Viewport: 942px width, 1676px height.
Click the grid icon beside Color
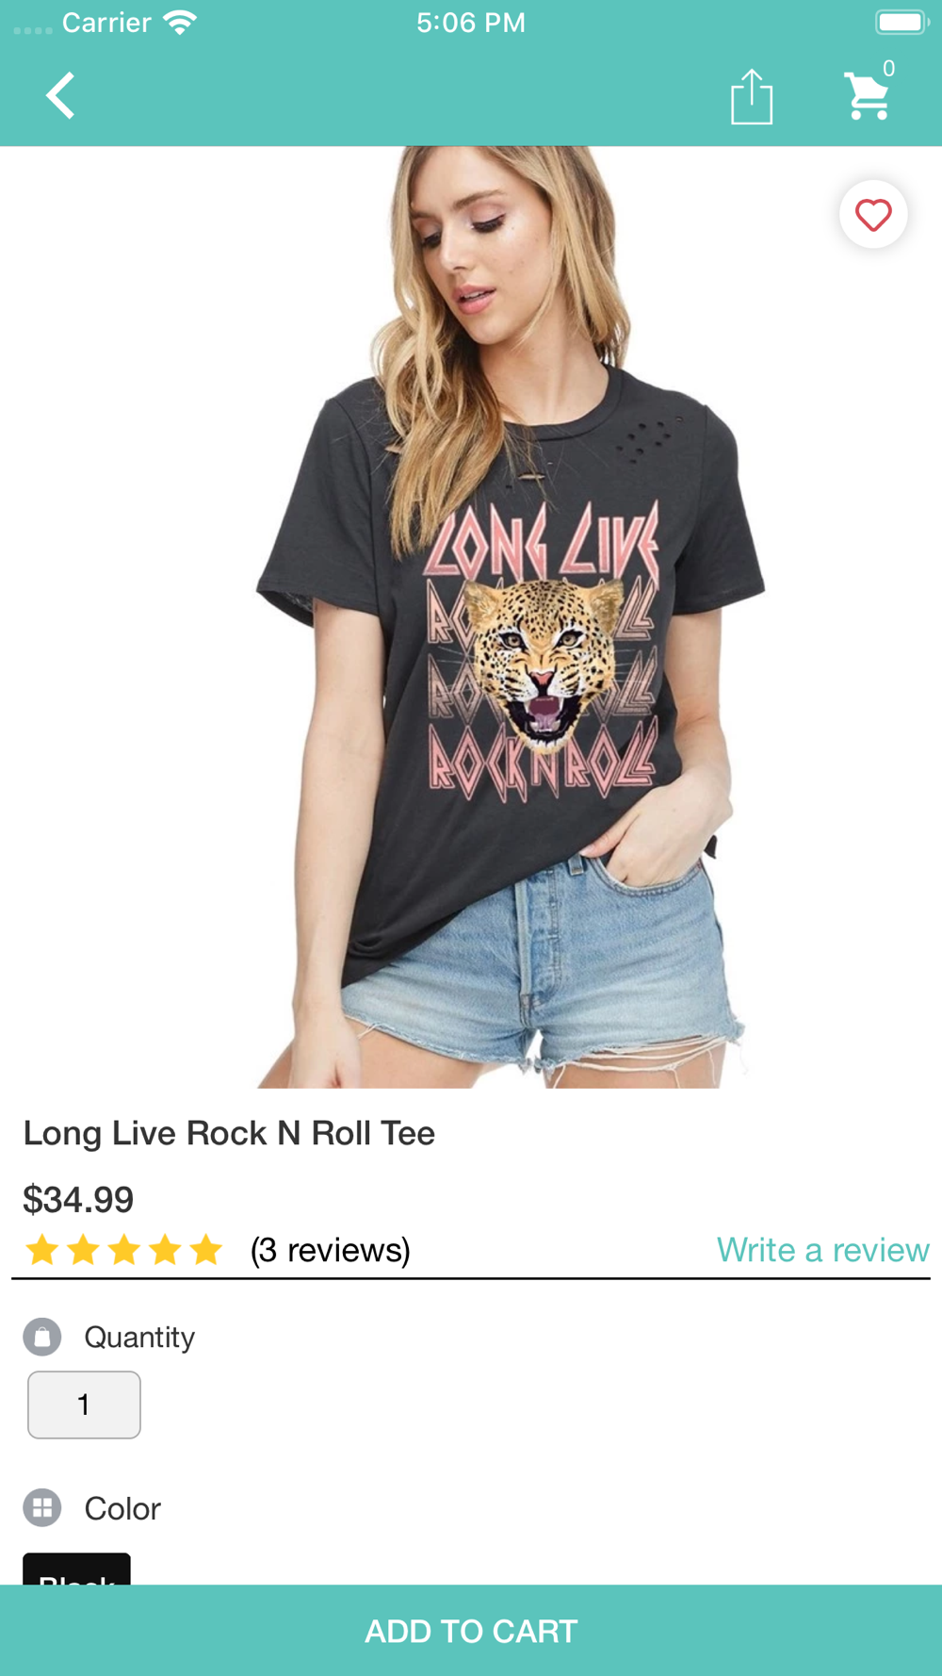pos(42,1507)
